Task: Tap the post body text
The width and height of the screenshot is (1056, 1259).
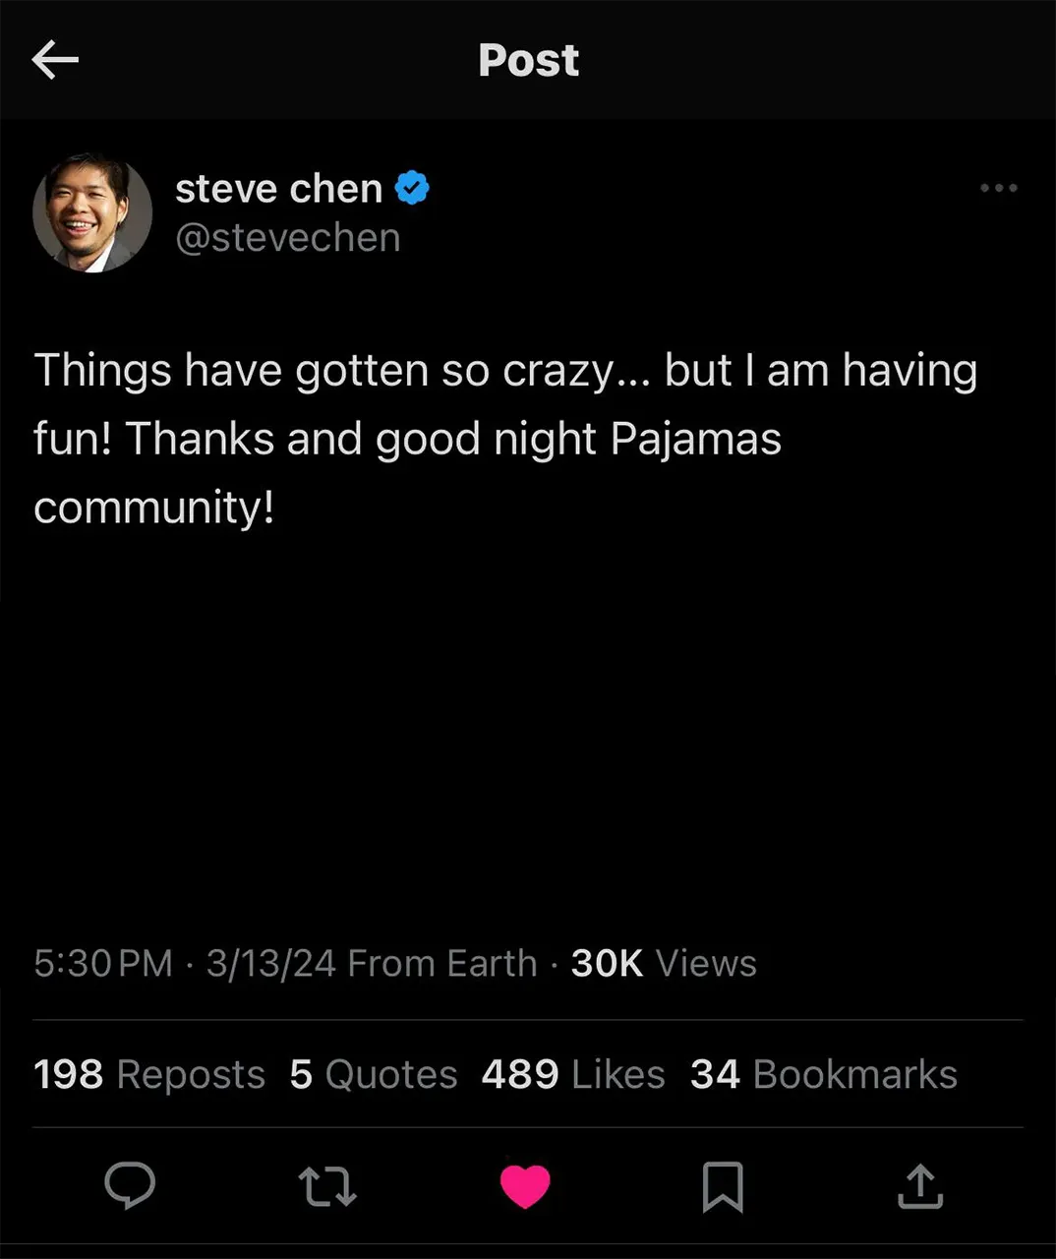Action: pos(505,439)
